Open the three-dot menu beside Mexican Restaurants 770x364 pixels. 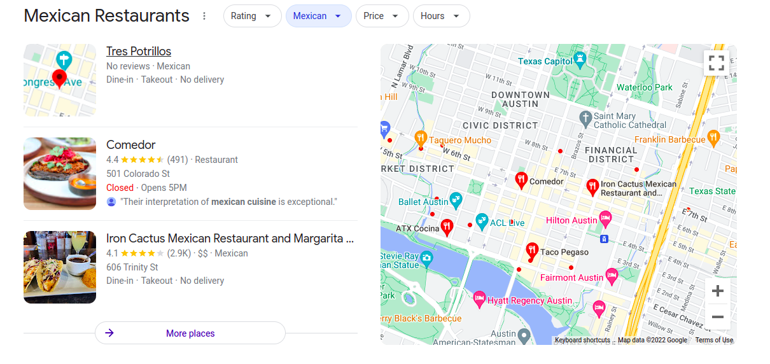[204, 16]
